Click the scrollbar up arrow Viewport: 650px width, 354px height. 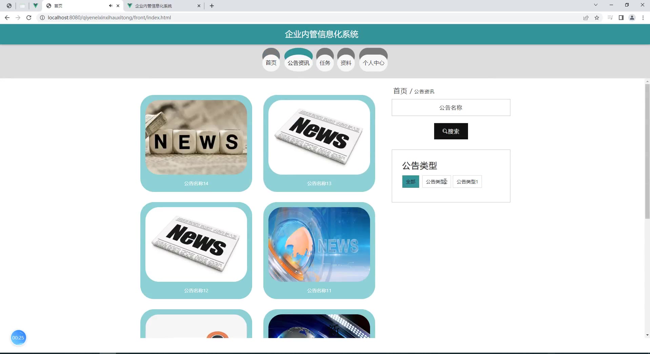pos(647,81)
